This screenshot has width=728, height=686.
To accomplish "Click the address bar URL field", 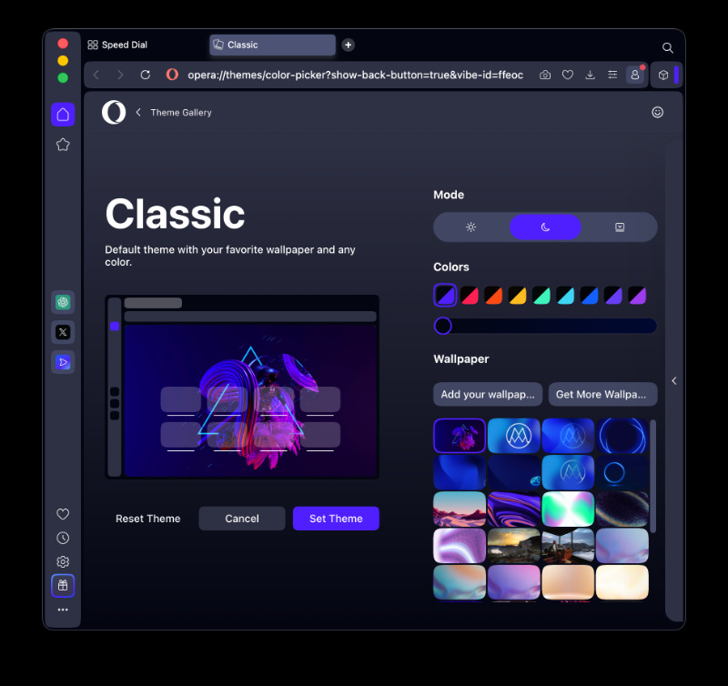I will pyautogui.click(x=355, y=75).
